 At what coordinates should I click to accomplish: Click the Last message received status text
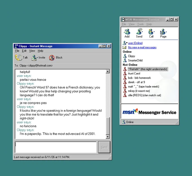[42, 157]
